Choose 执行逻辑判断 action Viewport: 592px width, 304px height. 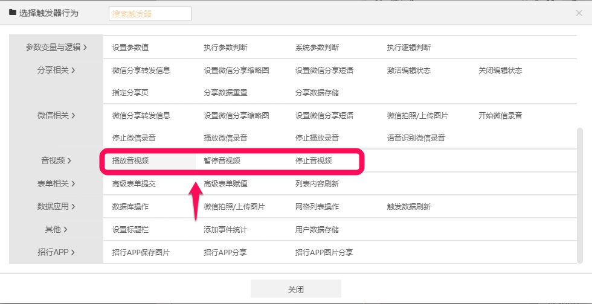409,48
